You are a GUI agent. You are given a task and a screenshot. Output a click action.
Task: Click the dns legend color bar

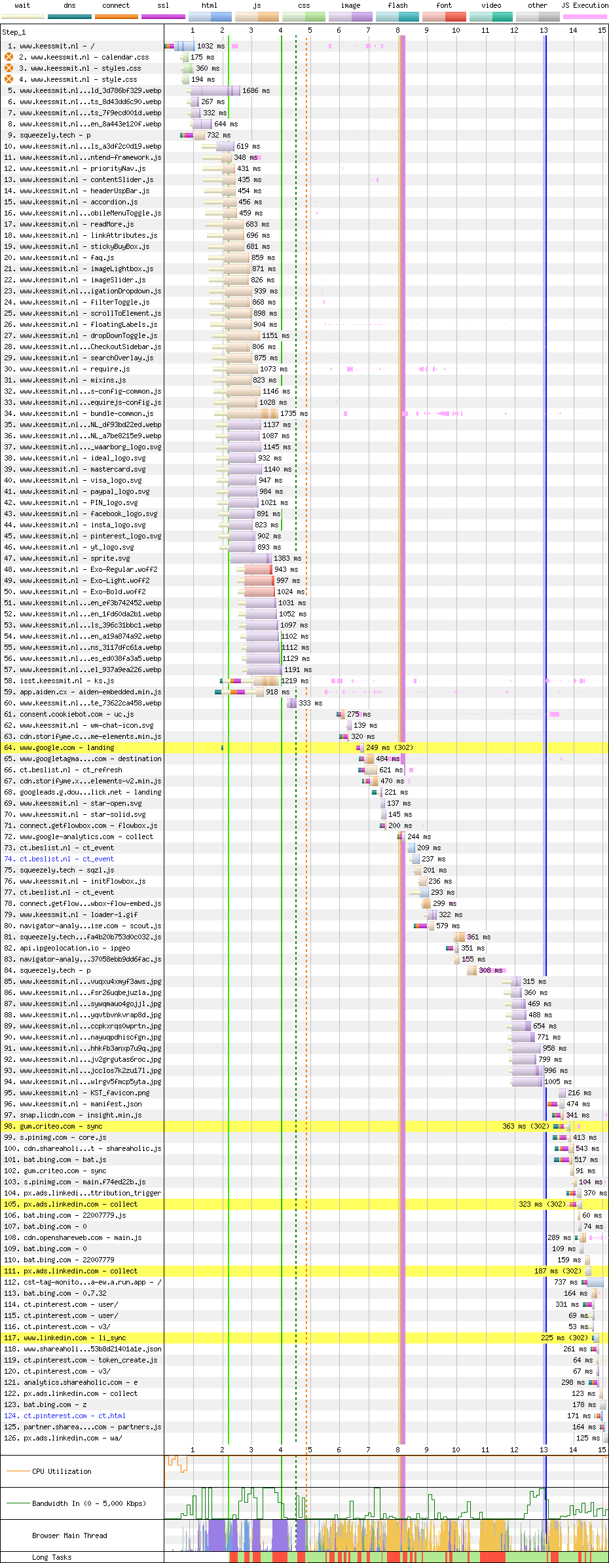point(69,16)
